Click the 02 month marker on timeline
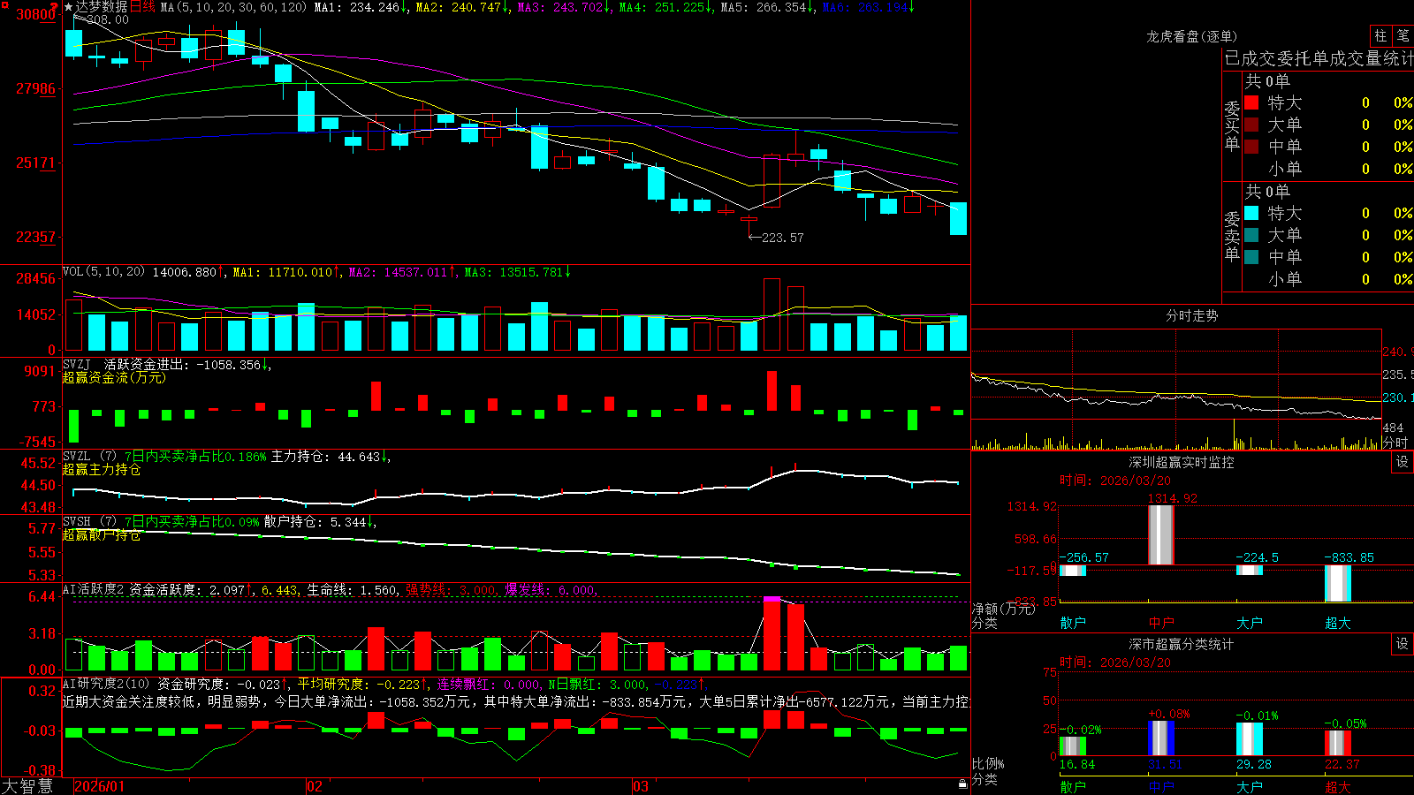This screenshot has height=795, width=1414. click(314, 786)
